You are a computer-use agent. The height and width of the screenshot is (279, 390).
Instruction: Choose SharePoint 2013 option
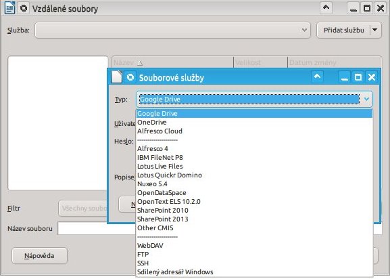[254, 219]
